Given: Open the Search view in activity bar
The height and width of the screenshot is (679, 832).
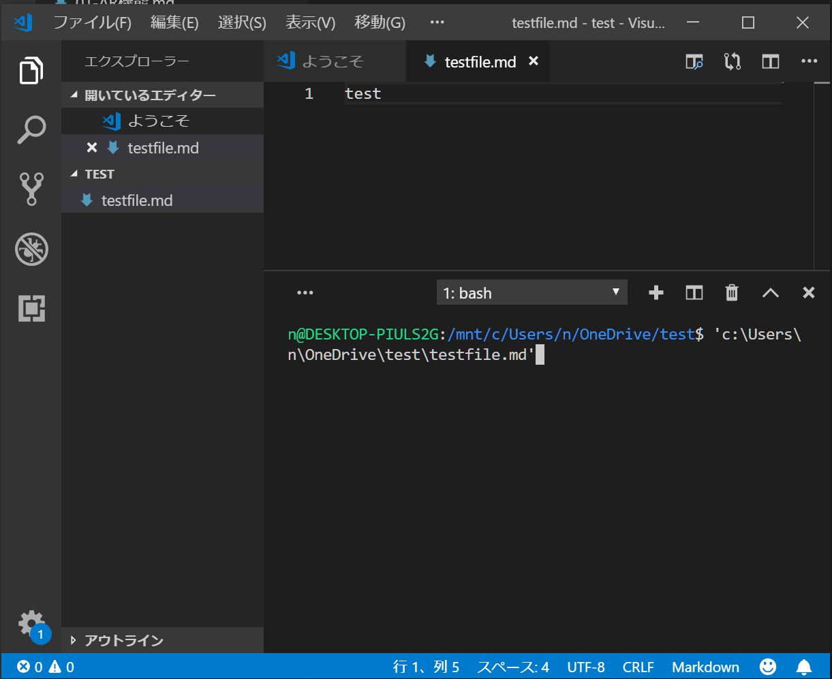Looking at the screenshot, I should pyautogui.click(x=31, y=130).
